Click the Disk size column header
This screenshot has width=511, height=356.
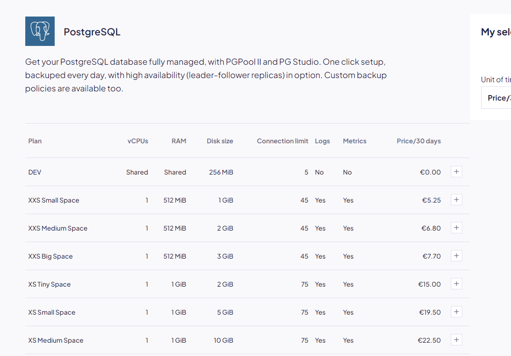(220, 141)
